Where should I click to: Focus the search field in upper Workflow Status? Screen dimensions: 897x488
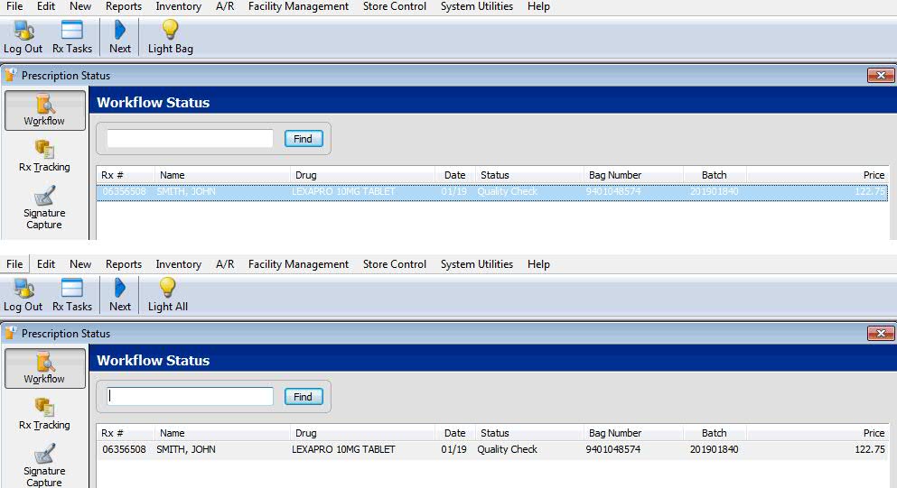point(190,138)
